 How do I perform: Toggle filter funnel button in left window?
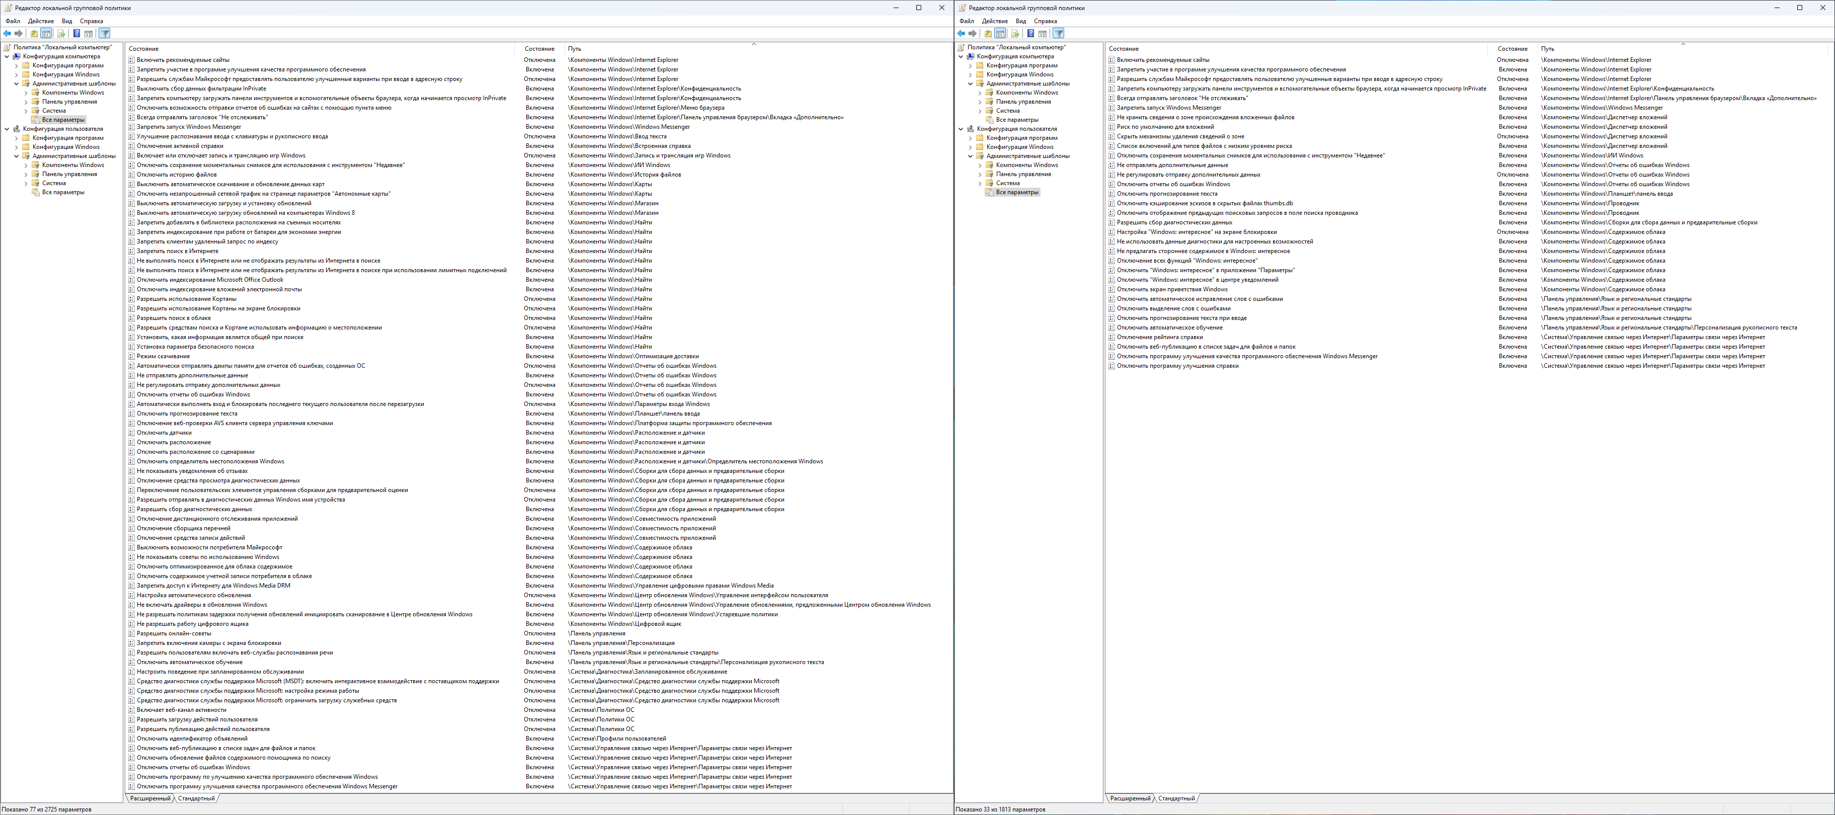point(105,34)
